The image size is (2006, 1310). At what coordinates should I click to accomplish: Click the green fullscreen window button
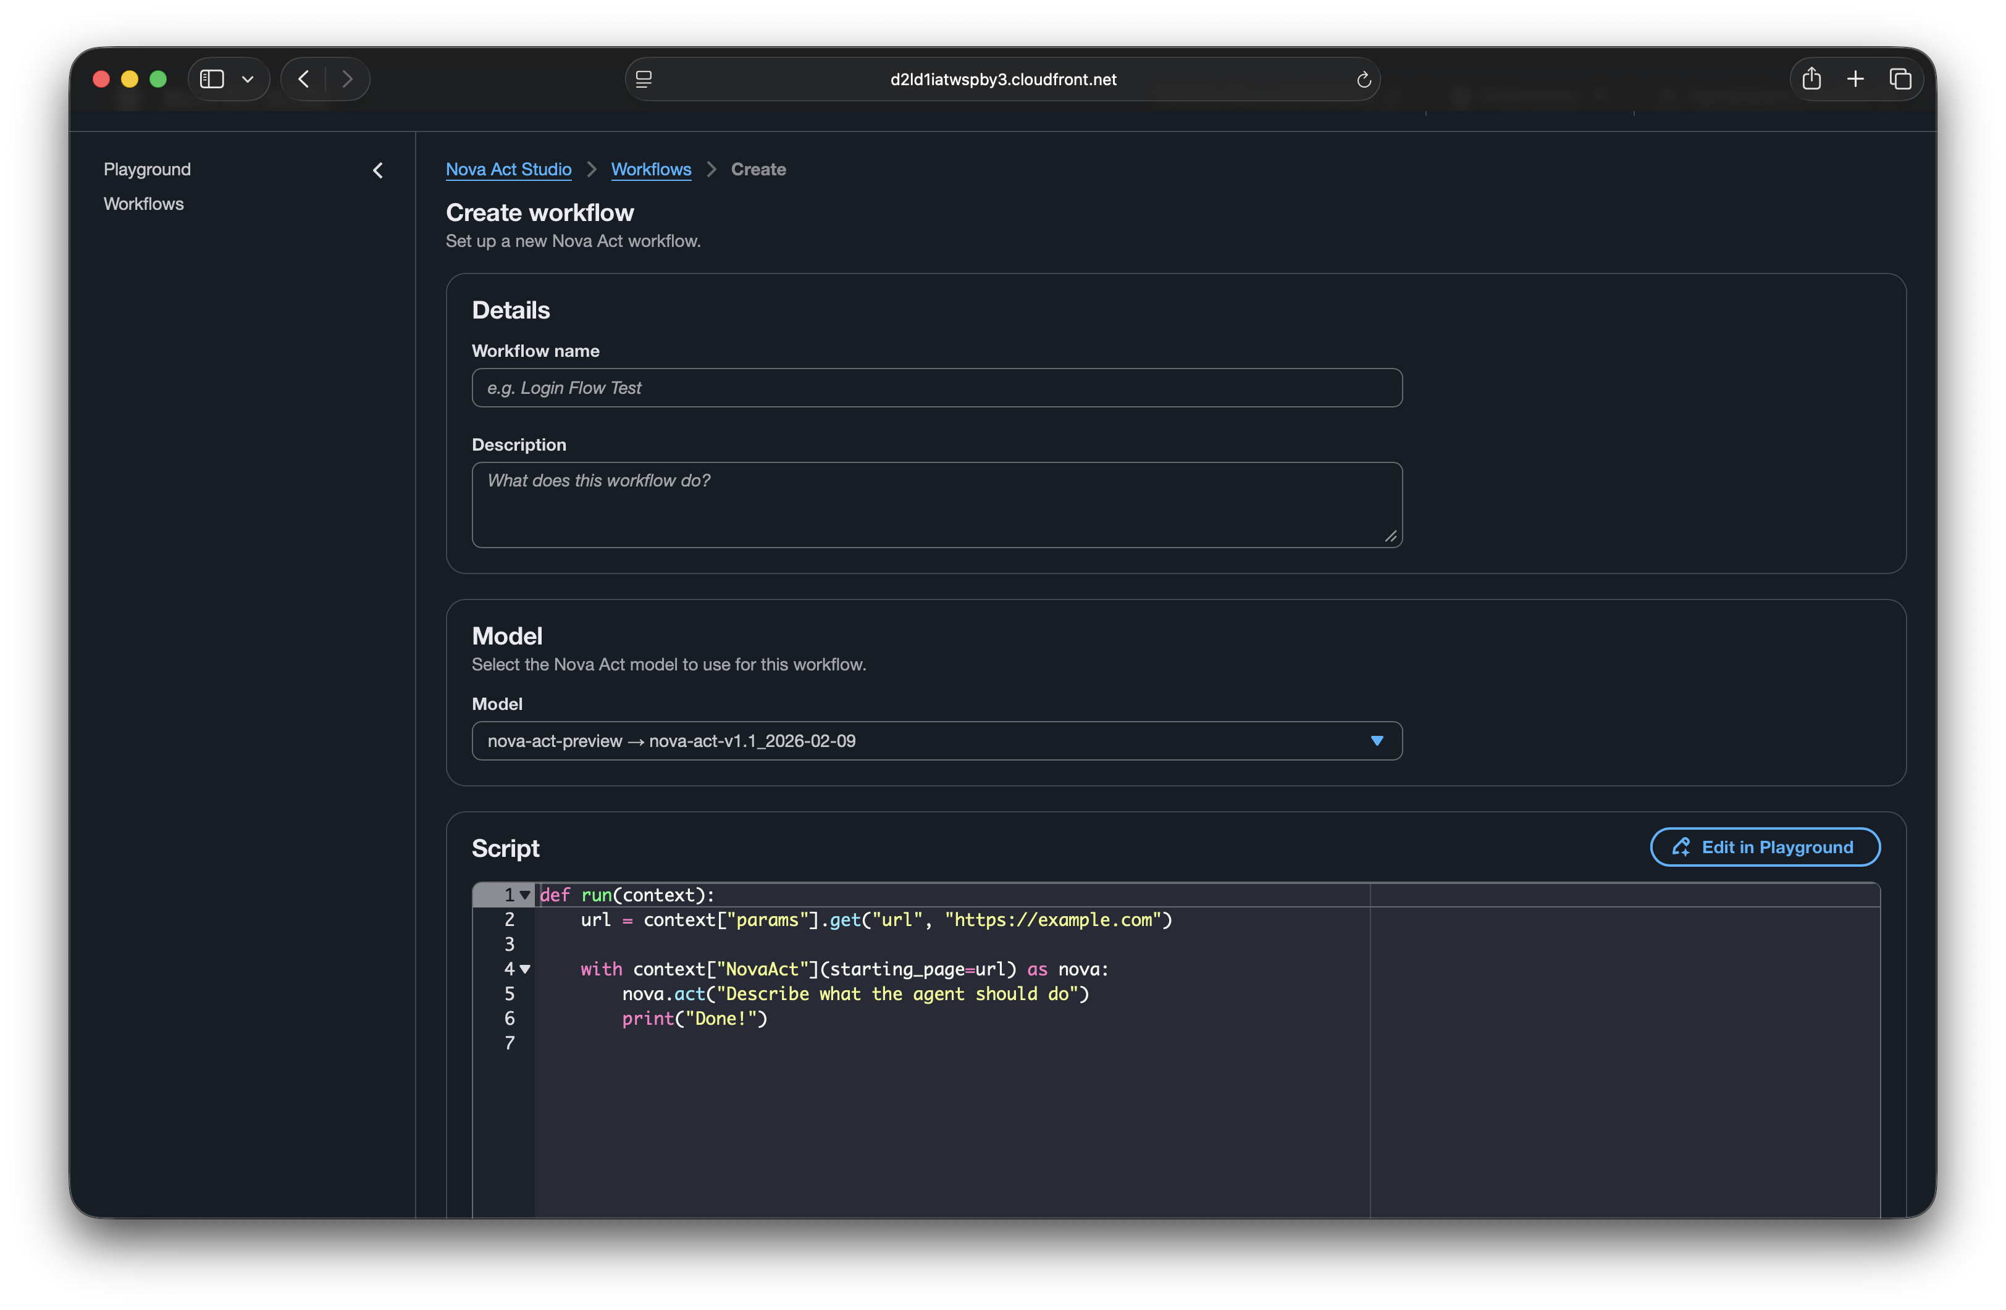(159, 79)
